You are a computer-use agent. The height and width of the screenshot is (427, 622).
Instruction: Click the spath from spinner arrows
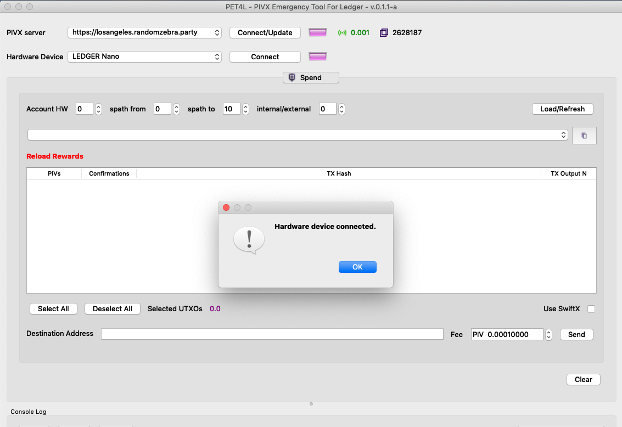click(x=177, y=109)
